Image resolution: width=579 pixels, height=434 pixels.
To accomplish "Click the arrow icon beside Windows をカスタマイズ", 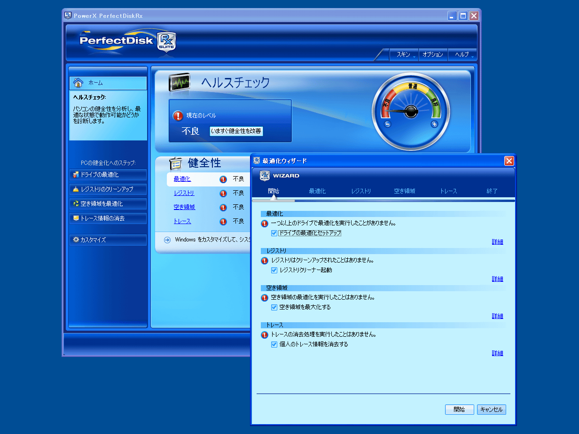I will [x=167, y=240].
